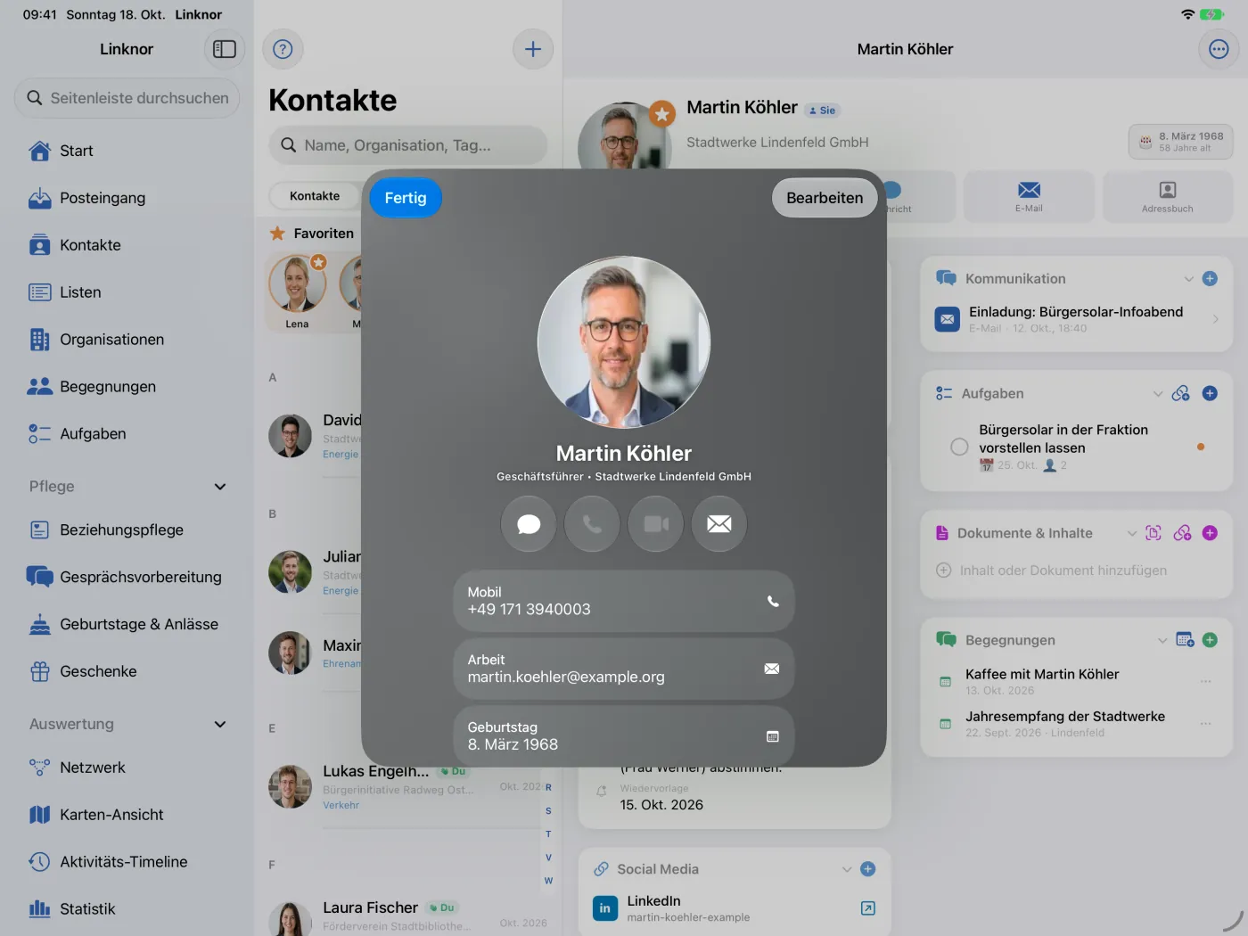Open Posteingang in the sidebar
The image size is (1248, 936).
tap(127, 198)
